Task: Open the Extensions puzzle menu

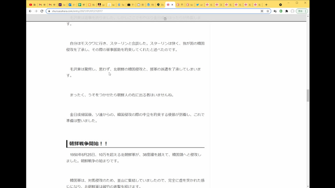Action: 287,11
